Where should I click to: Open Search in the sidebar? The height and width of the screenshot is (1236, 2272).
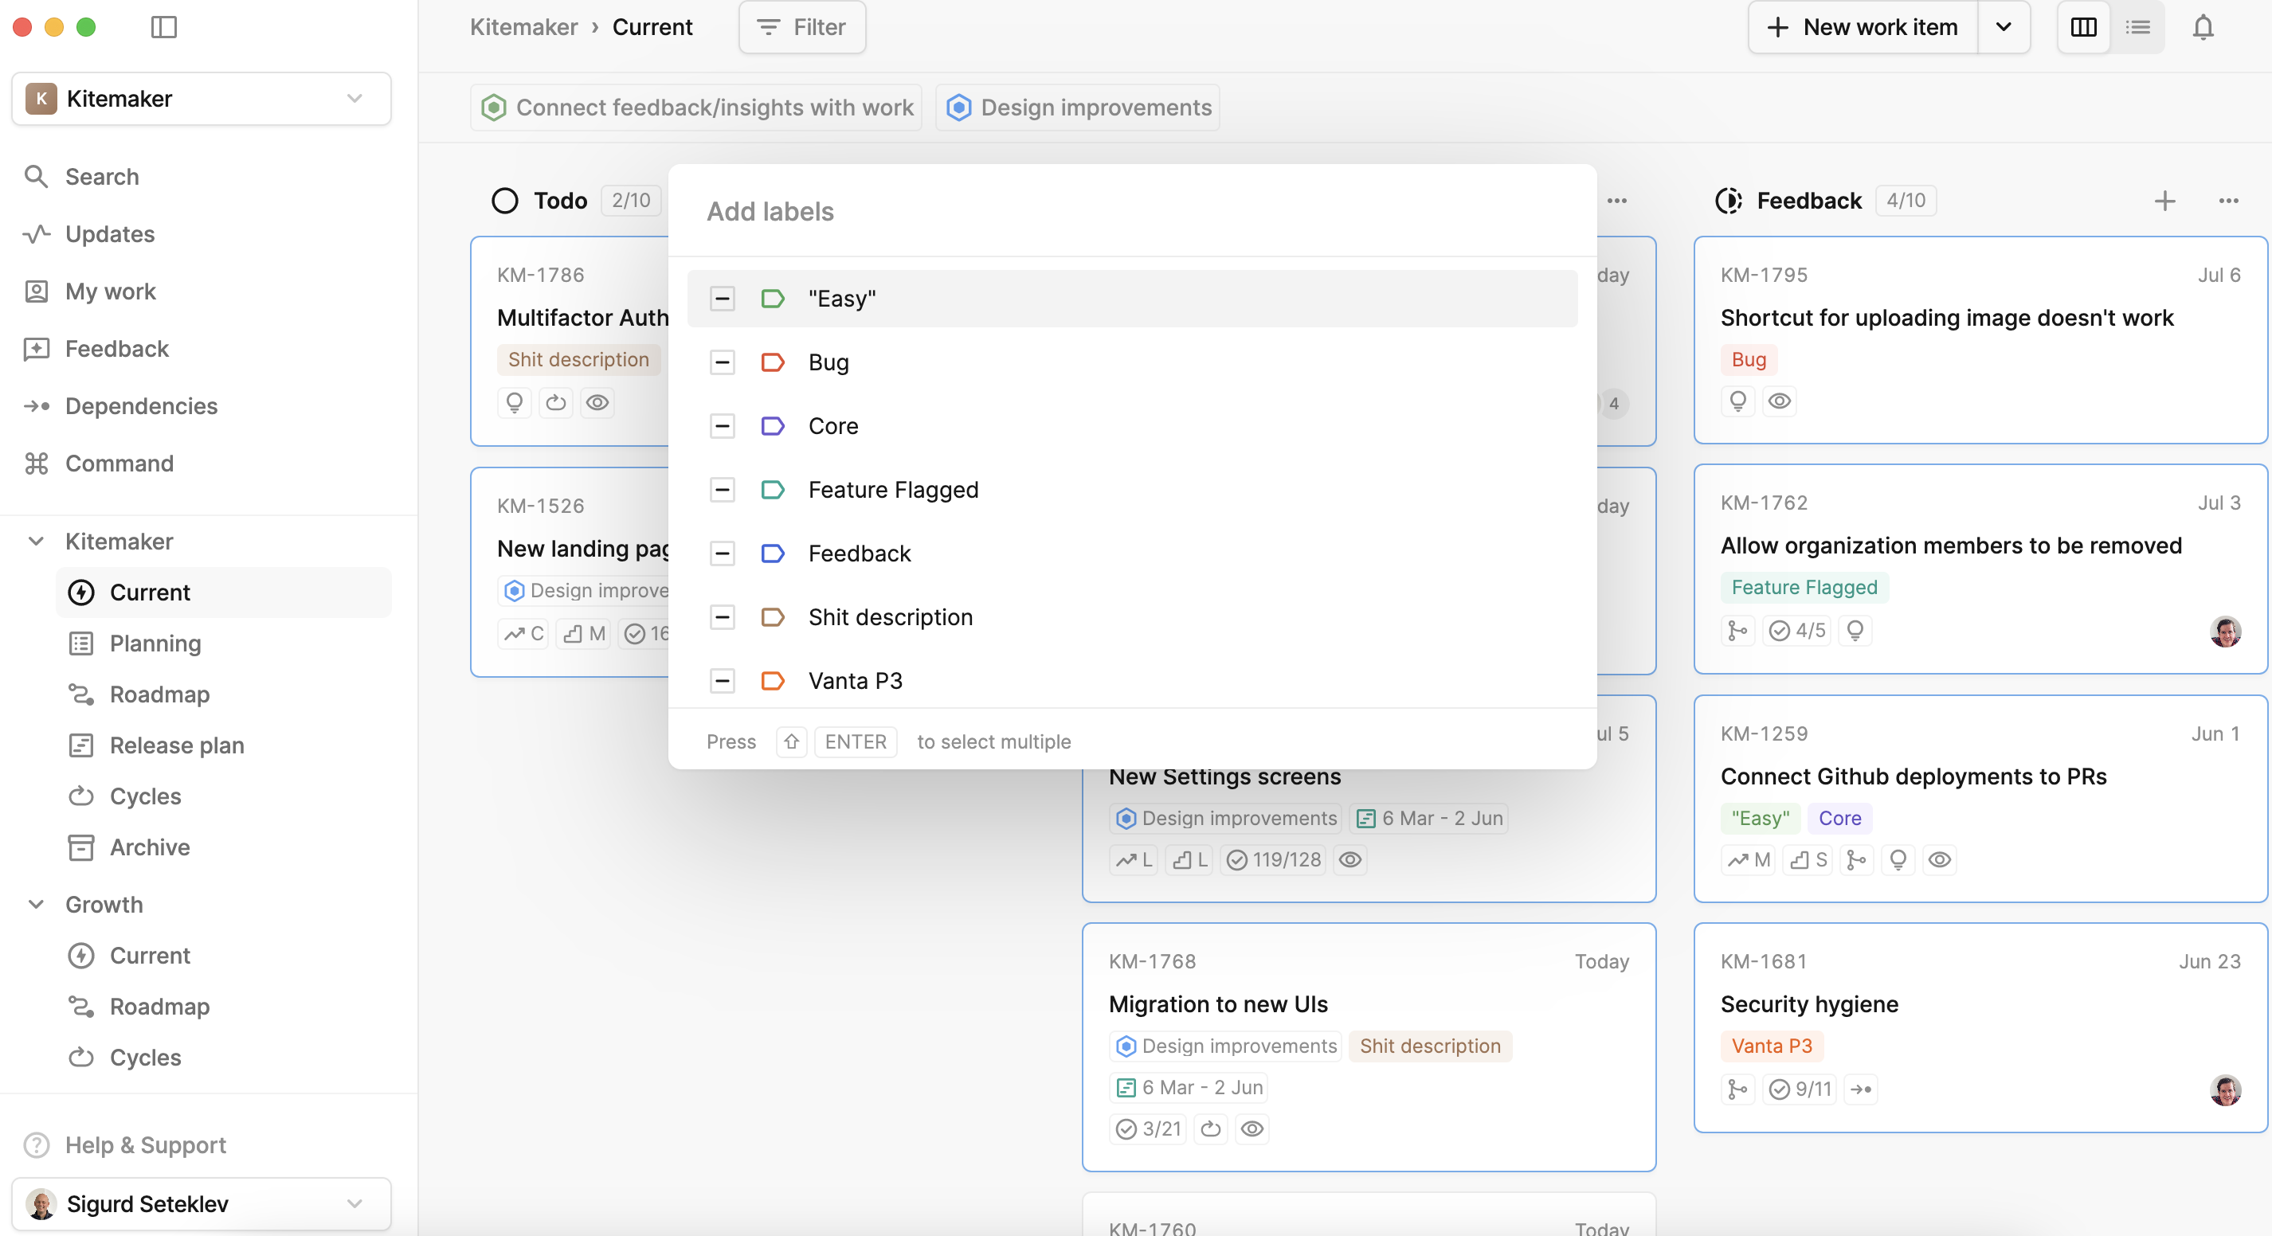(x=102, y=176)
